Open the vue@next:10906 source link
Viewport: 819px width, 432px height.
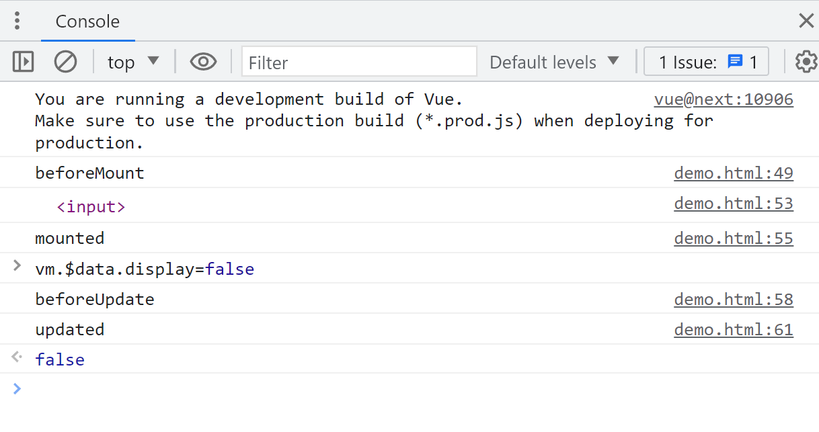[723, 99]
